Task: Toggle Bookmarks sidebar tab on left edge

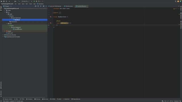Action: pyautogui.click(x=1, y=85)
